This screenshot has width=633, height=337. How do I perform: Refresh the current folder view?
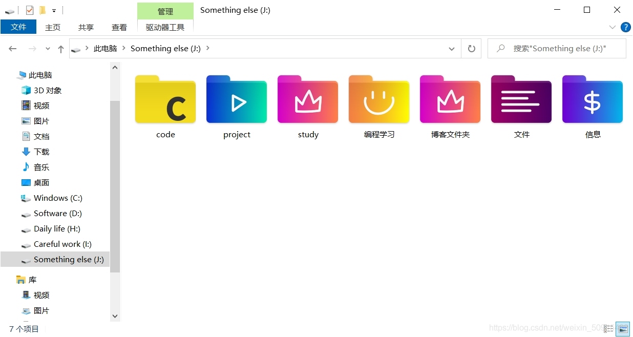point(471,49)
